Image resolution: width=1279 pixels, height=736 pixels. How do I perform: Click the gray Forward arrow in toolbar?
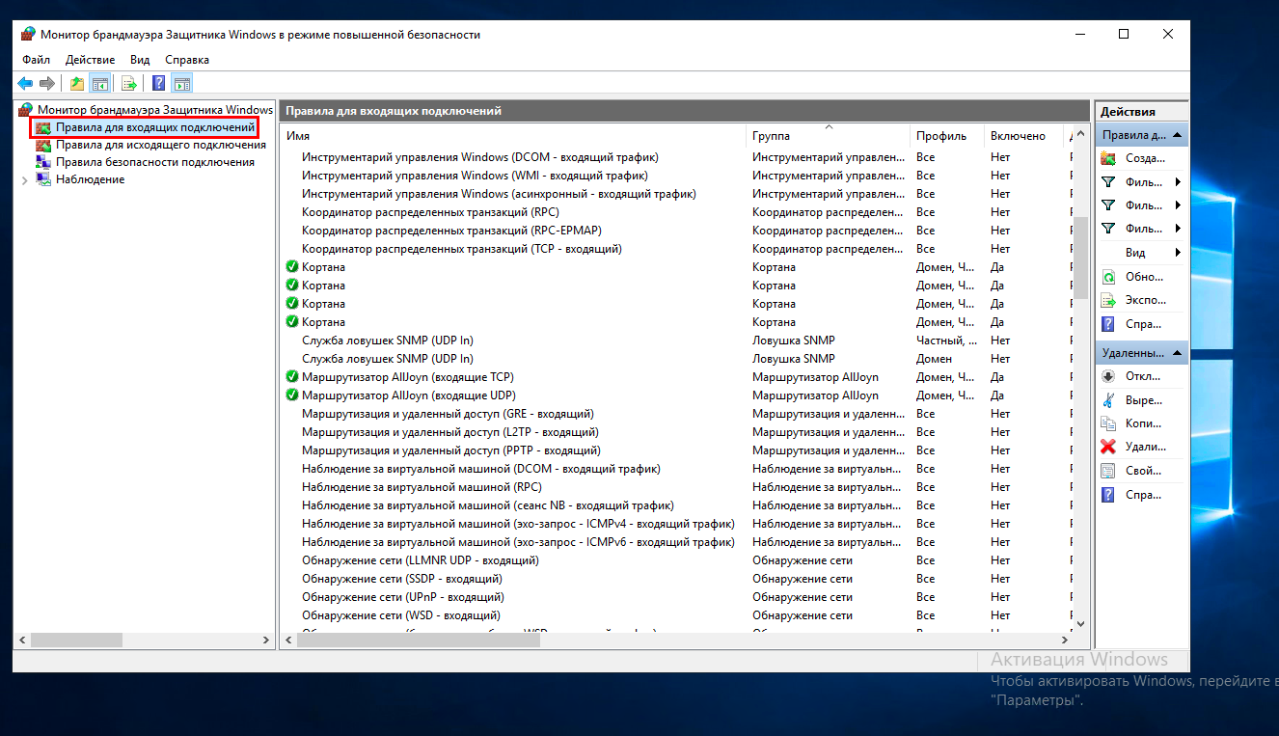(46, 84)
